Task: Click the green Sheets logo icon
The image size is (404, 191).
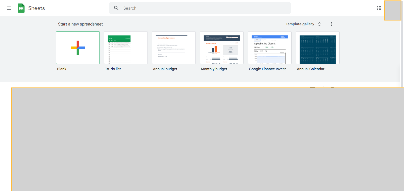Action: pyautogui.click(x=21, y=8)
